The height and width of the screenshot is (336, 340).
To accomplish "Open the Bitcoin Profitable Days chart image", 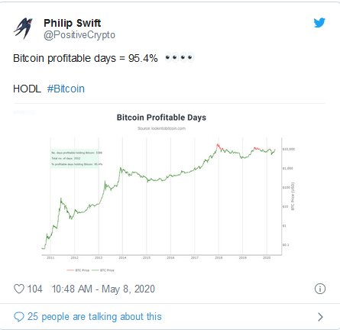I will [168, 192].
